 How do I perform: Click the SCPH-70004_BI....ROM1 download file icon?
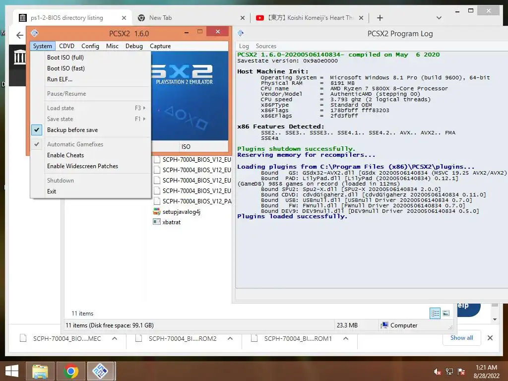click(x=254, y=338)
